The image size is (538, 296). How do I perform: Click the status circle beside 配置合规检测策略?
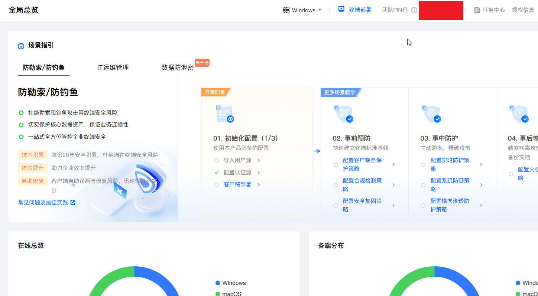[x=336, y=185]
